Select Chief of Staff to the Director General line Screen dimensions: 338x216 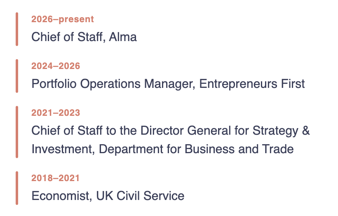[x=171, y=131]
